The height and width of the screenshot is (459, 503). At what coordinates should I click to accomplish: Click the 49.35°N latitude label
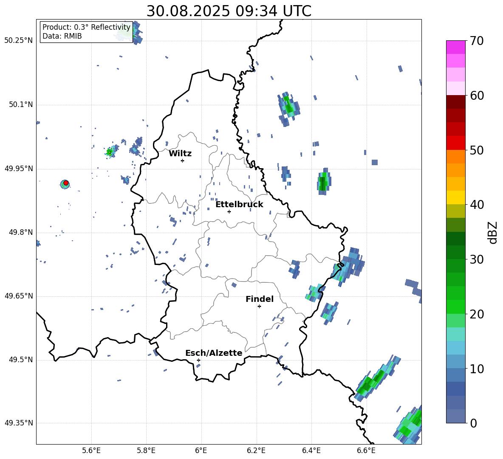coord(19,423)
